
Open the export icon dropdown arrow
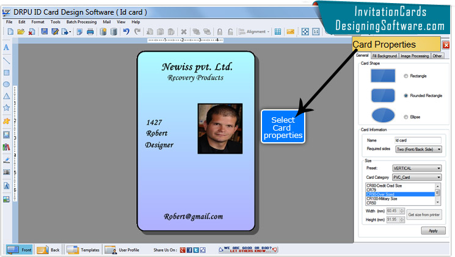pyautogui.click(x=70, y=32)
